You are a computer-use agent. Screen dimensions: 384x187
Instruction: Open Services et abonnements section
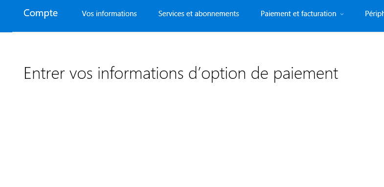pos(199,14)
